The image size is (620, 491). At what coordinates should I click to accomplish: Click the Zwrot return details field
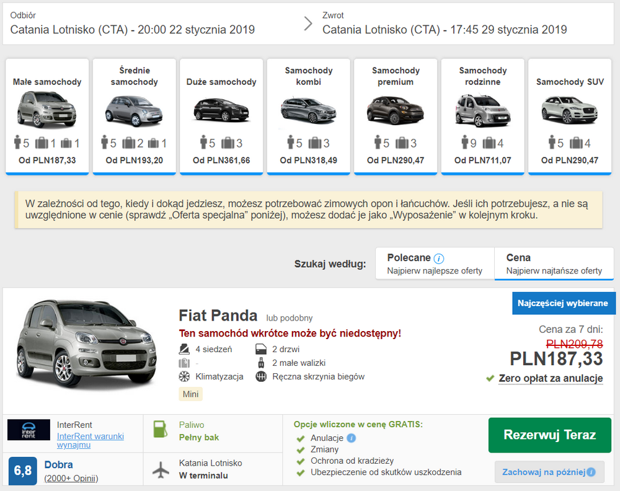click(x=445, y=24)
